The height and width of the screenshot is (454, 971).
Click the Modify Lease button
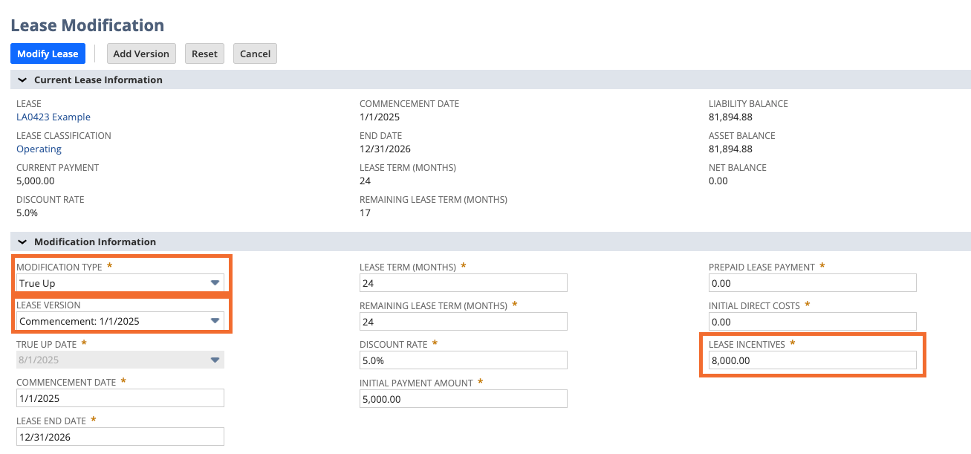[x=48, y=53]
